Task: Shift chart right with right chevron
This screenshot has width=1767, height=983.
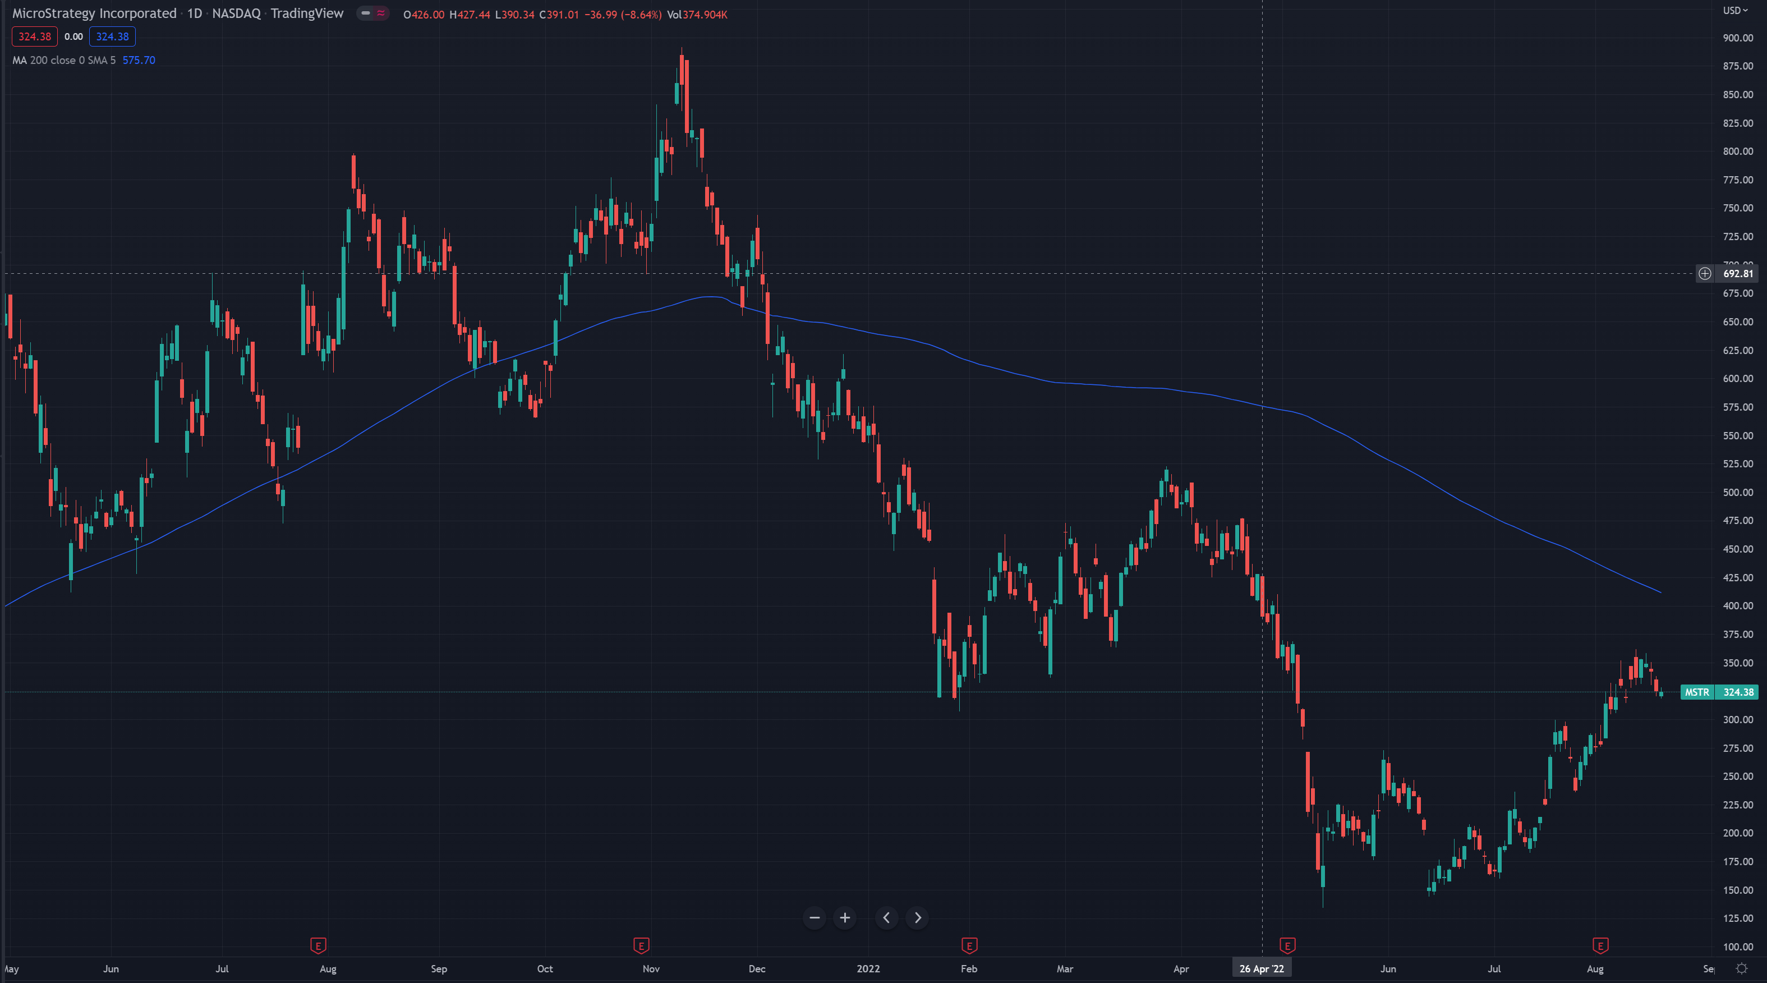Action: [x=918, y=918]
